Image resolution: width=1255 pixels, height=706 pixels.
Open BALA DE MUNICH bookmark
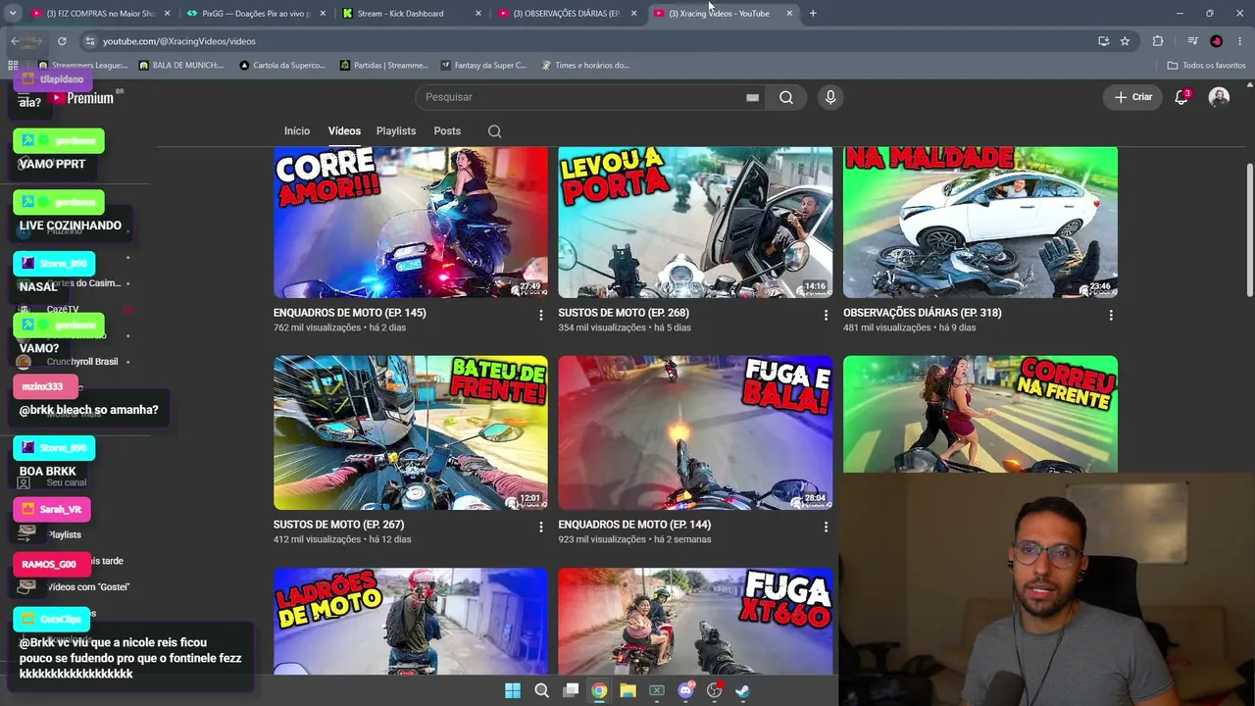[181, 66]
